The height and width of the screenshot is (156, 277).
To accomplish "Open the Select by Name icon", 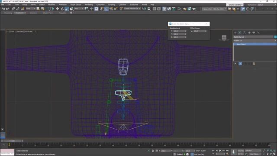I will (x=42, y=9).
